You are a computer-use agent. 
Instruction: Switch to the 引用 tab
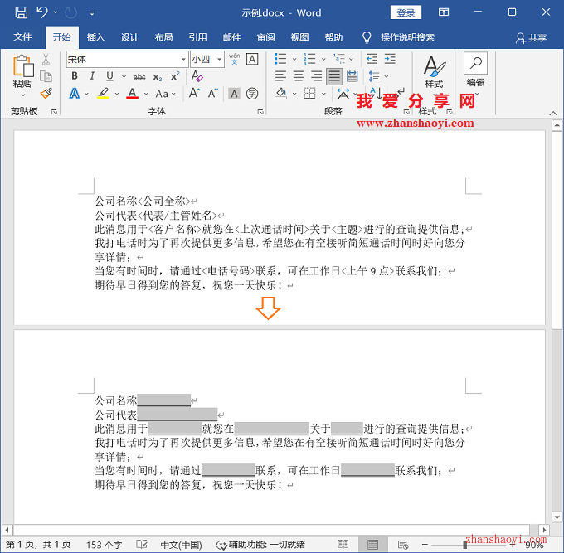pyautogui.click(x=198, y=37)
